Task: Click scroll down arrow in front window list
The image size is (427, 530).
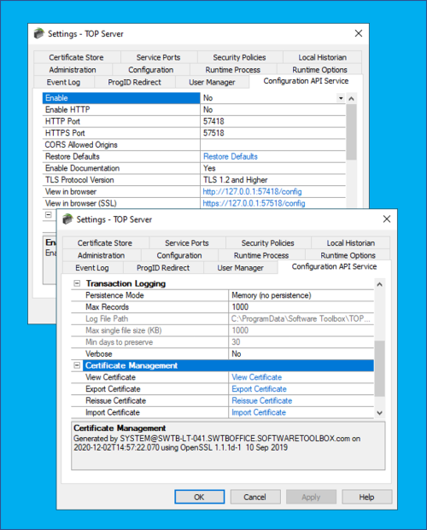Action: coord(380,413)
